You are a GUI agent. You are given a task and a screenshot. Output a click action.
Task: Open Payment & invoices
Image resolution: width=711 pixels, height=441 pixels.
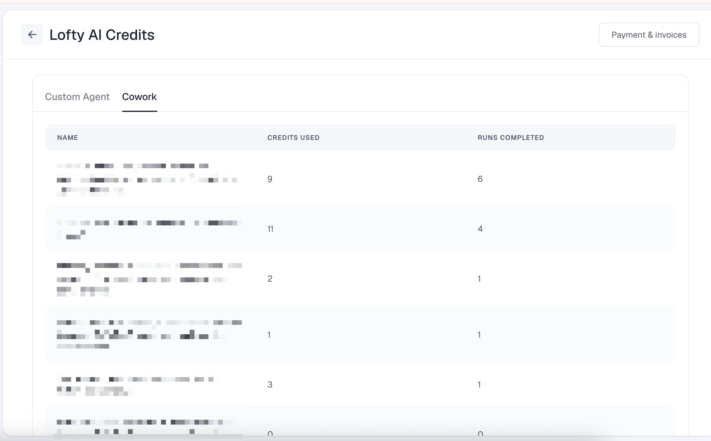pos(649,35)
